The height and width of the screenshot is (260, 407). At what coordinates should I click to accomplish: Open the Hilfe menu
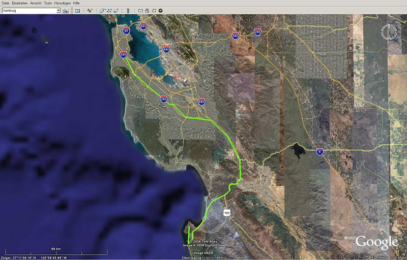[76, 3]
